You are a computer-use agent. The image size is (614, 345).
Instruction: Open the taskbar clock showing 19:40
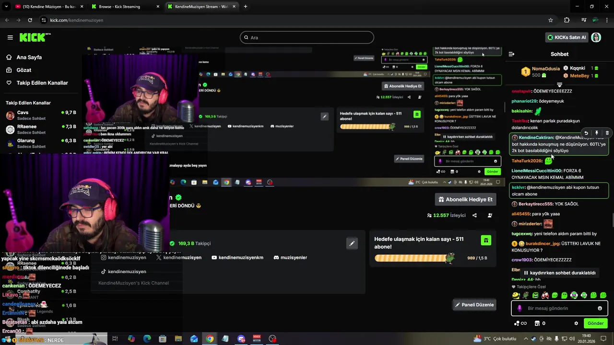(x=587, y=339)
